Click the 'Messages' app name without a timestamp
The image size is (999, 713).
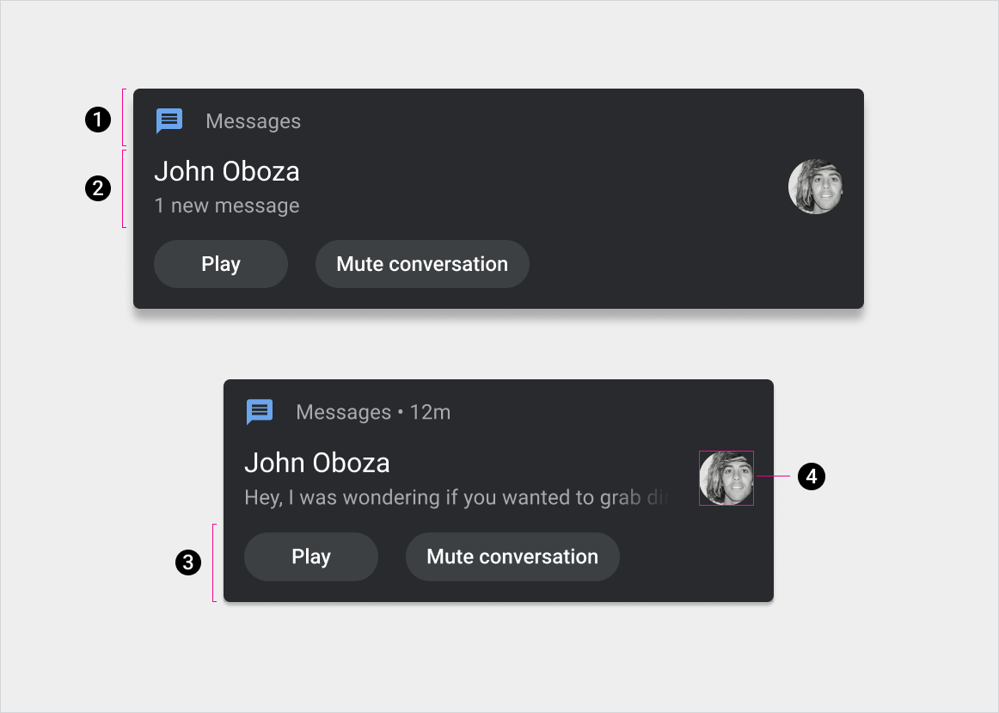click(x=254, y=121)
